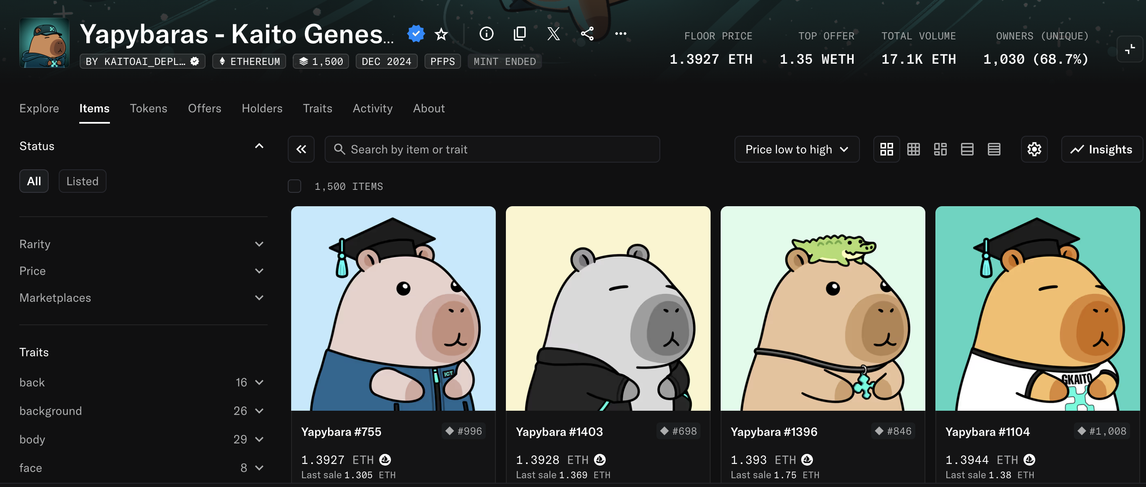The height and width of the screenshot is (487, 1146).
Task: Tick the select-all items checkbox
Action: tap(294, 186)
